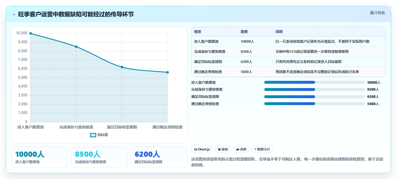
Task: Click the 8500人 value beside its progress bar
Action: (373, 89)
